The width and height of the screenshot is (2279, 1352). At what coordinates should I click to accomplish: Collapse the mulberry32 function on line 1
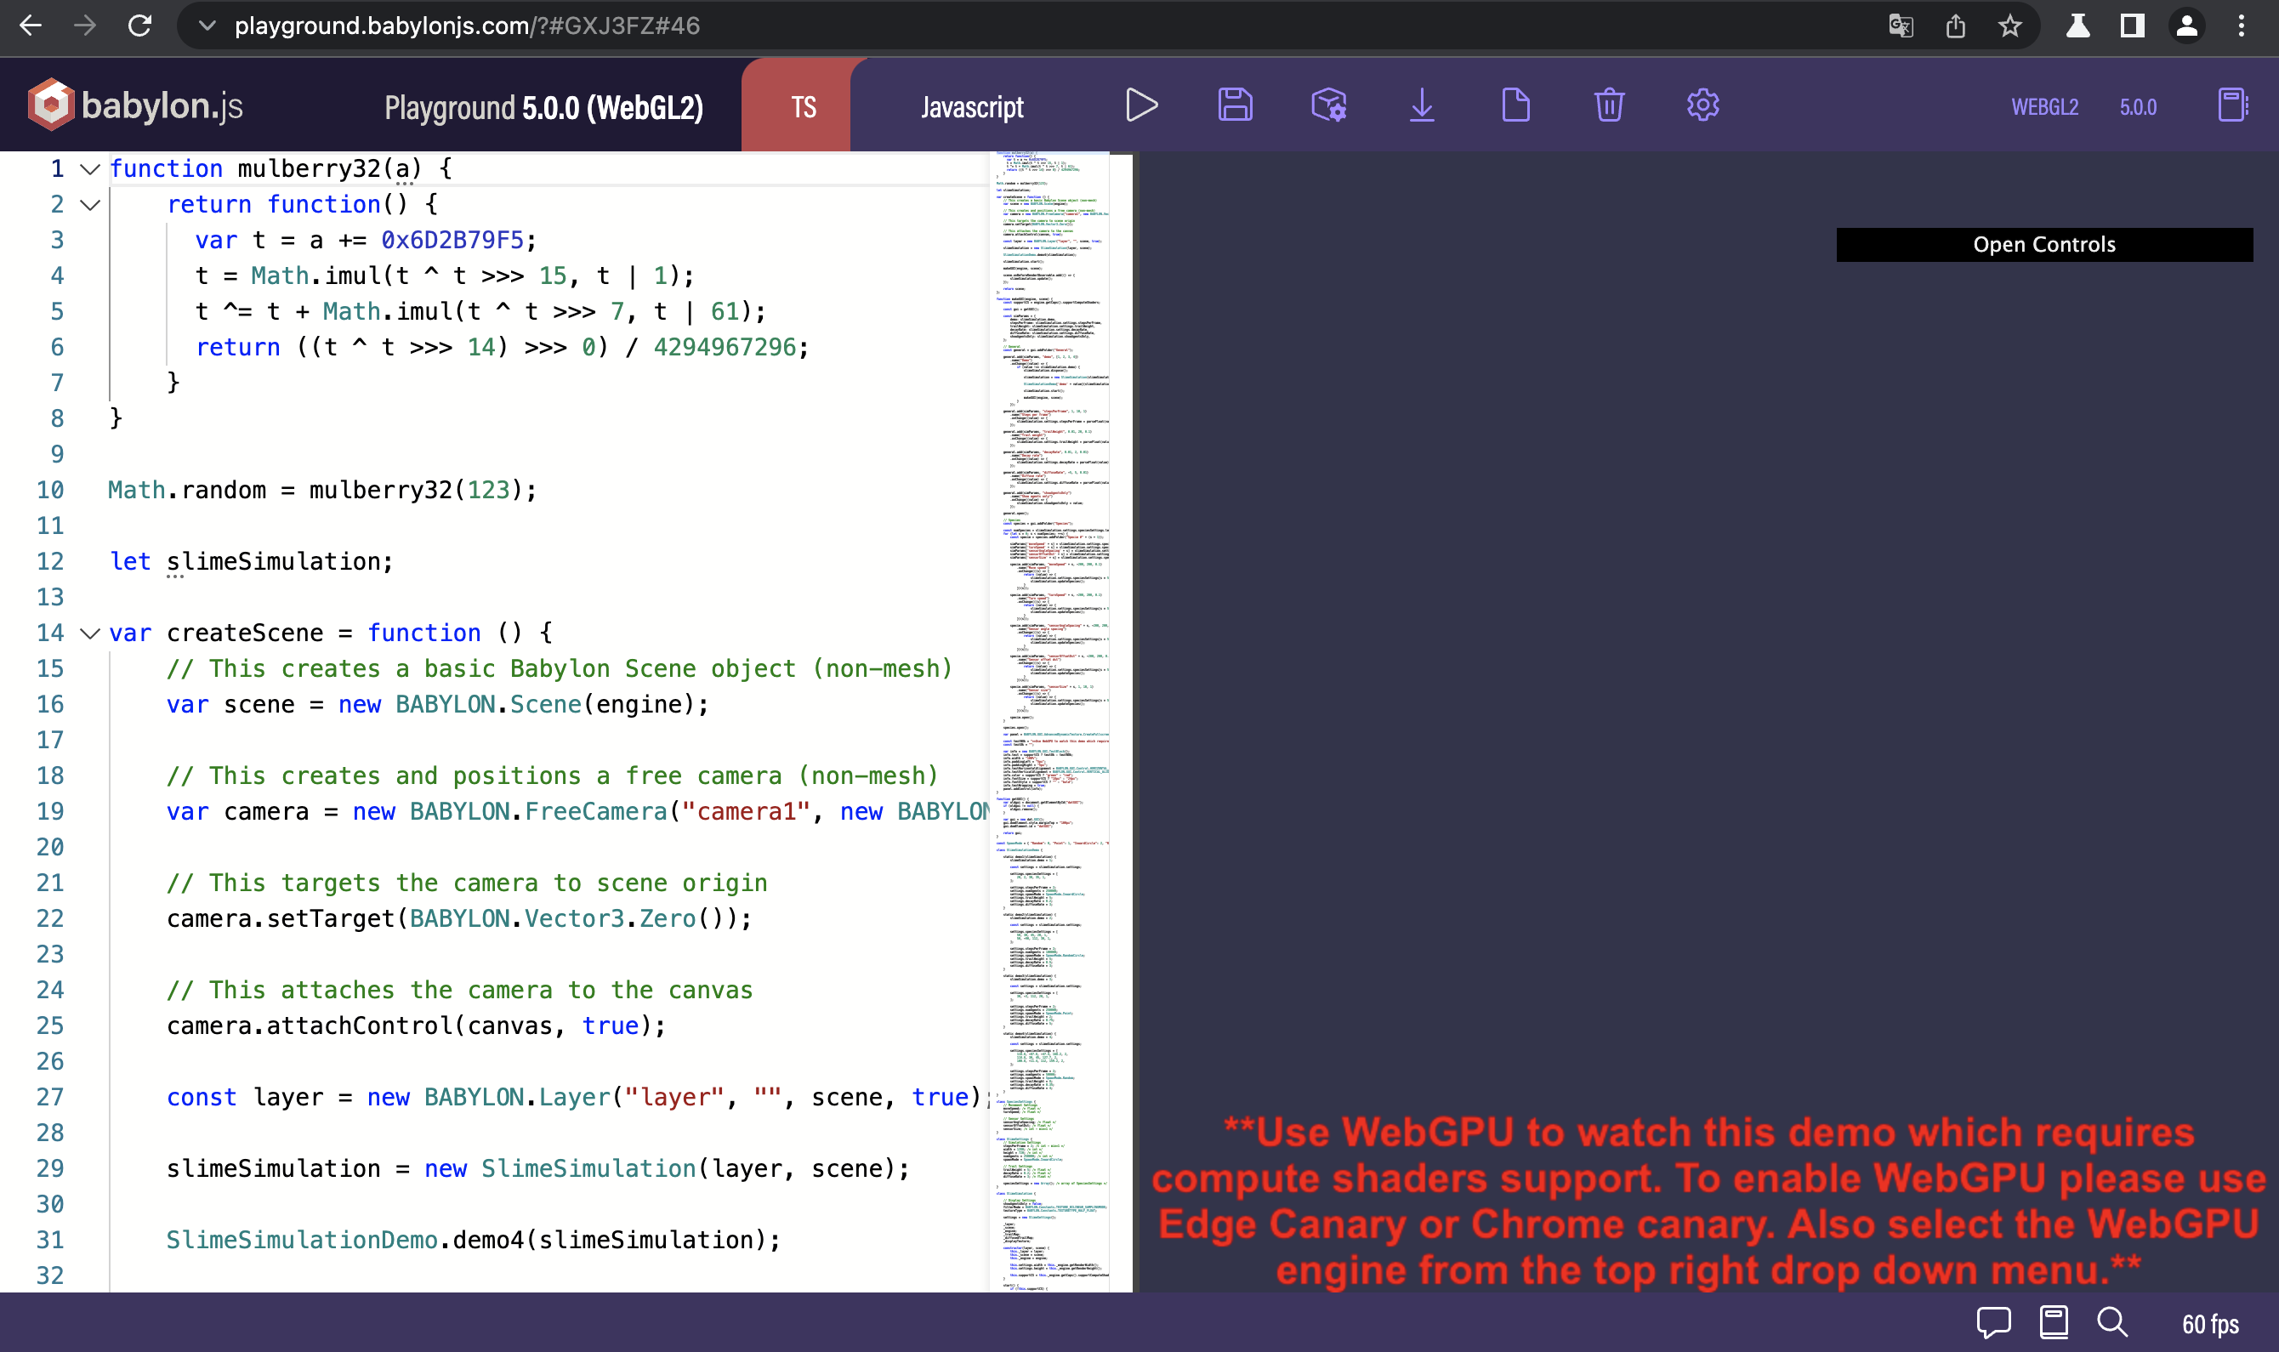coord(89,169)
